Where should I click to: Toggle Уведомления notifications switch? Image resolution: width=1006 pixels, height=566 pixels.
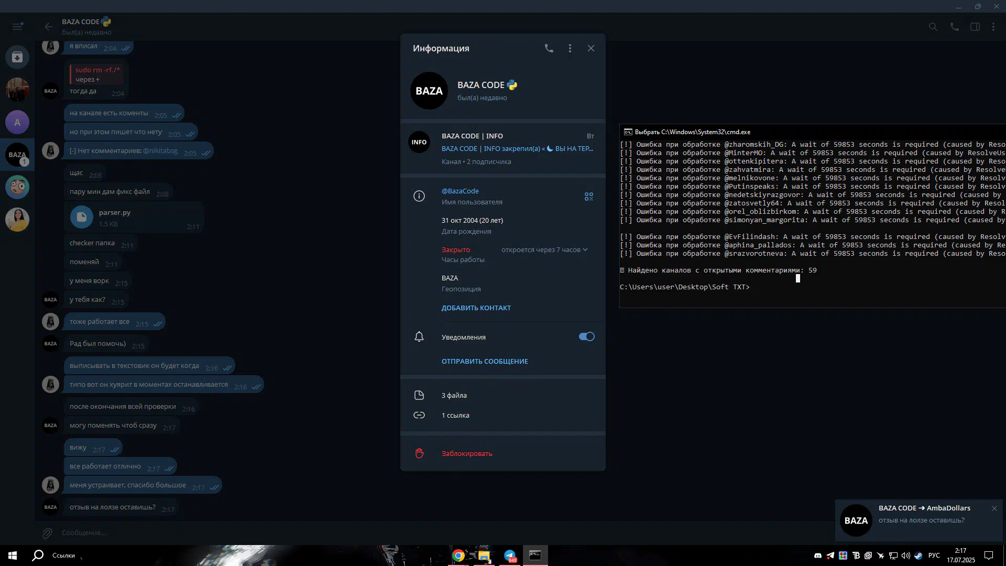pos(586,336)
